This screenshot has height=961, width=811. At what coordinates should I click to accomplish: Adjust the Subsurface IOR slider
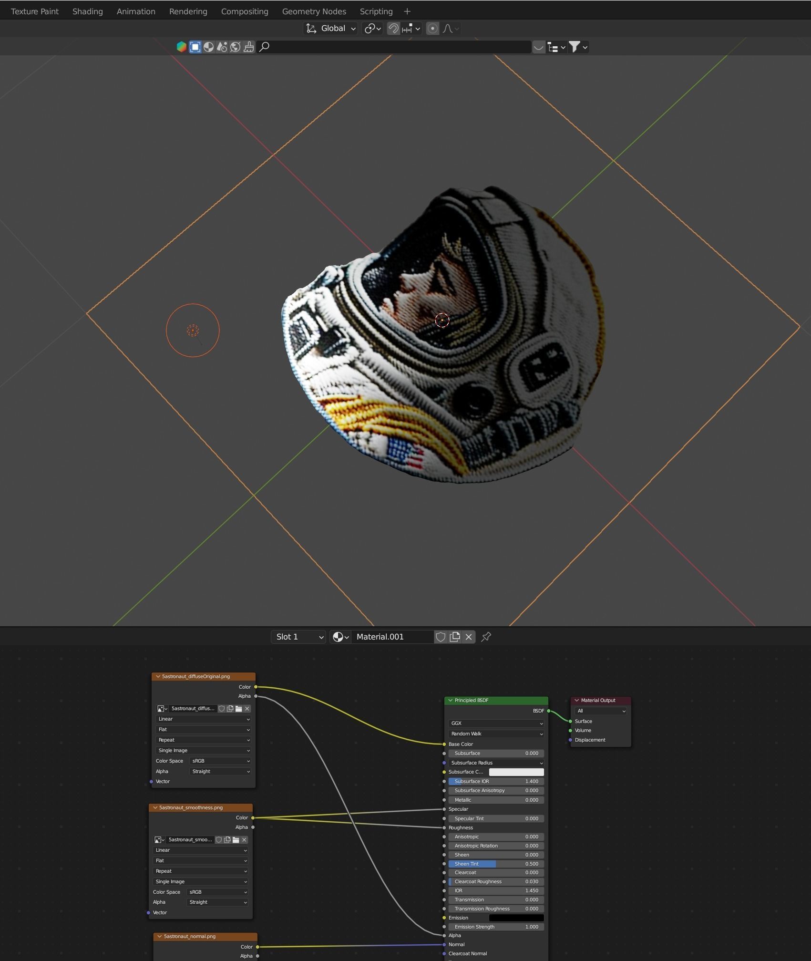pyautogui.click(x=496, y=782)
